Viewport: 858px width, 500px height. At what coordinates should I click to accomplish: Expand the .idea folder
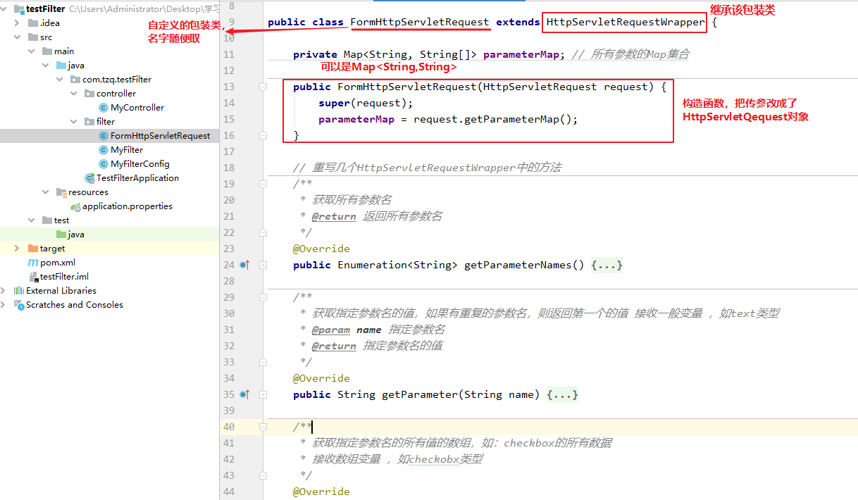coord(15,23)
